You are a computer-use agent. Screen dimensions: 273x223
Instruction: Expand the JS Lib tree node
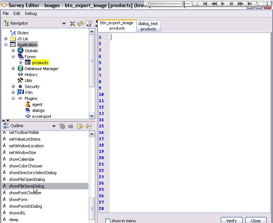click(x=6, y=39)
